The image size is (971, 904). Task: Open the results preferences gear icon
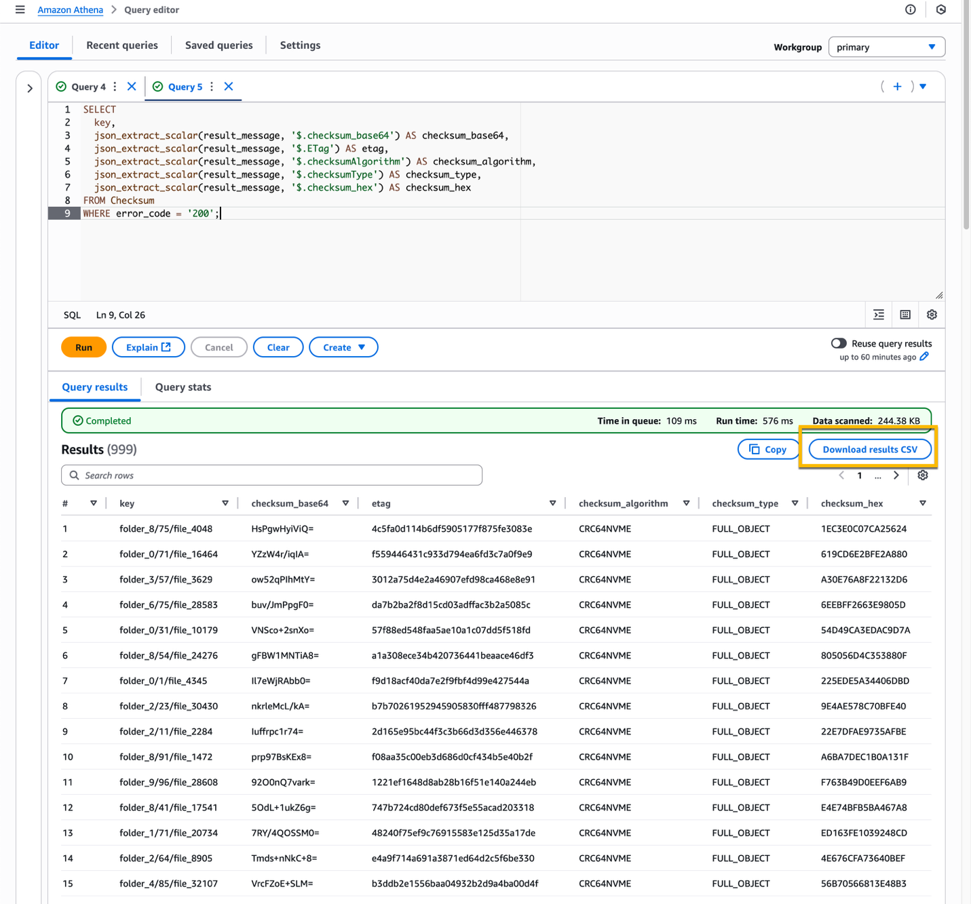point(922,475)
